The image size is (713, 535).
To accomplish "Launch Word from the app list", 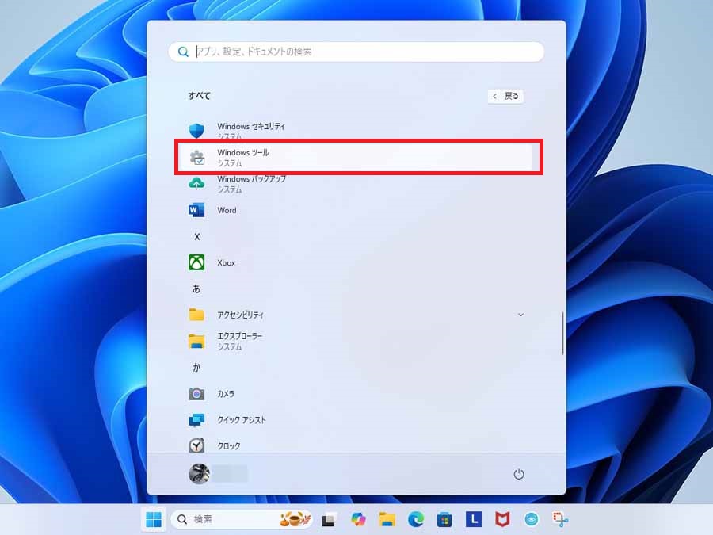I will tap(227, 210).
